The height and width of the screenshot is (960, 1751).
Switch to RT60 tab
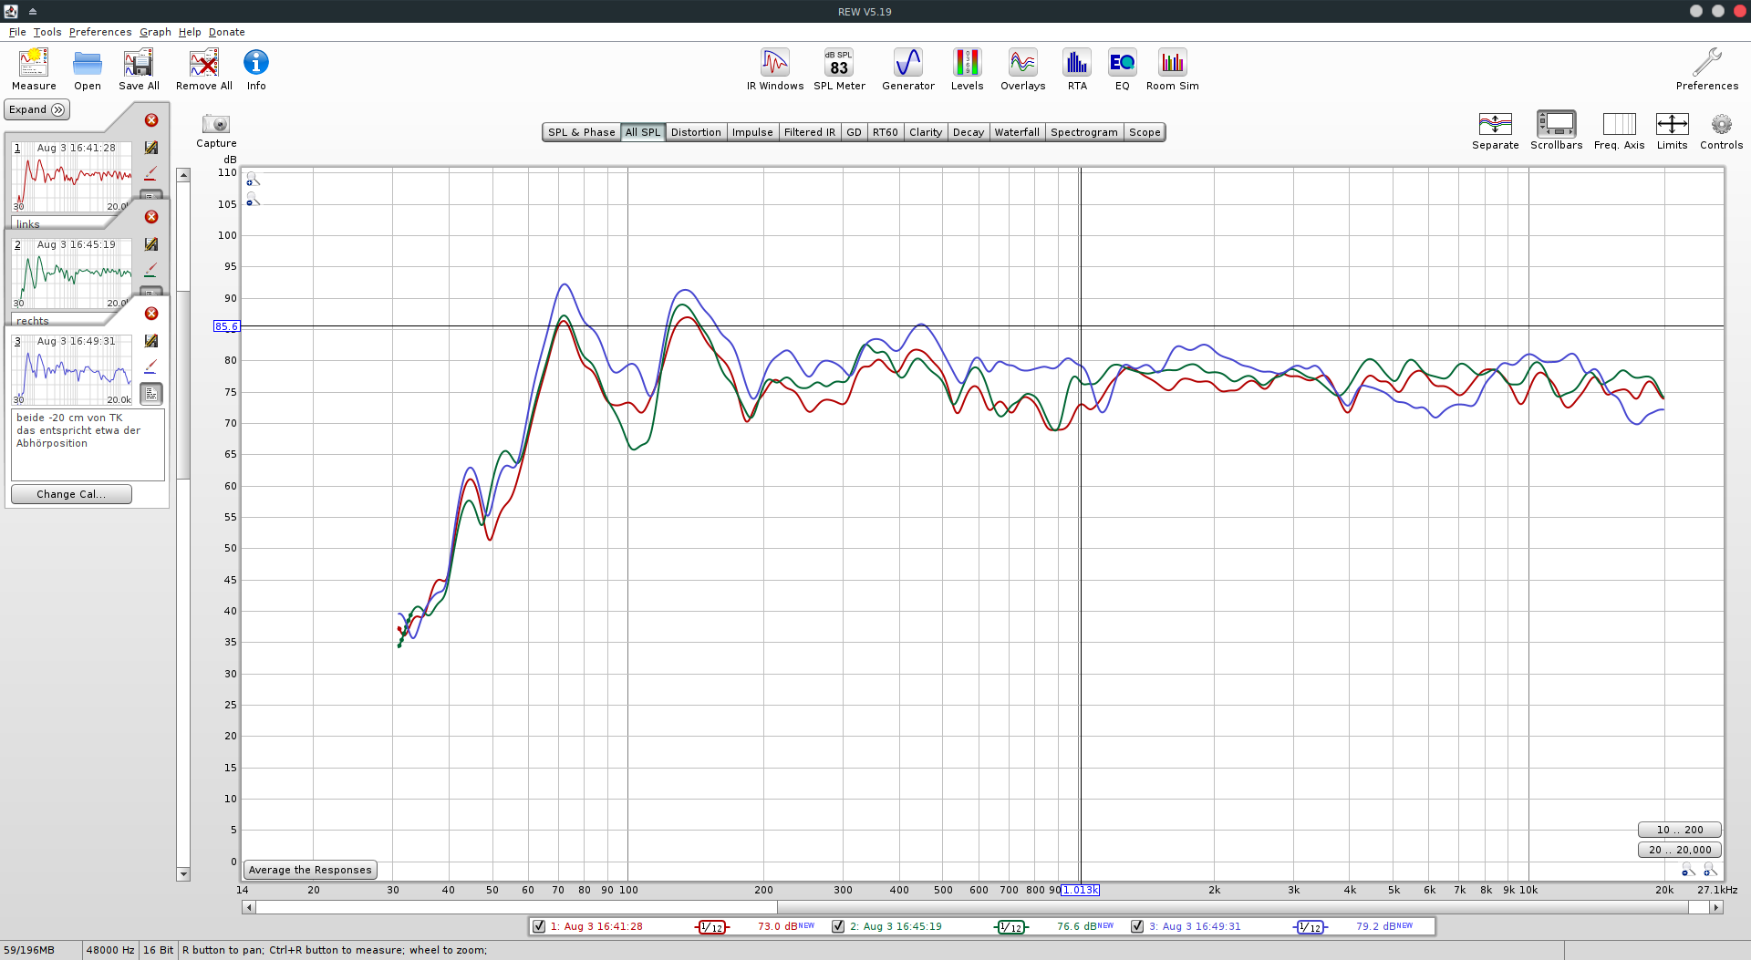coord(886,132)
